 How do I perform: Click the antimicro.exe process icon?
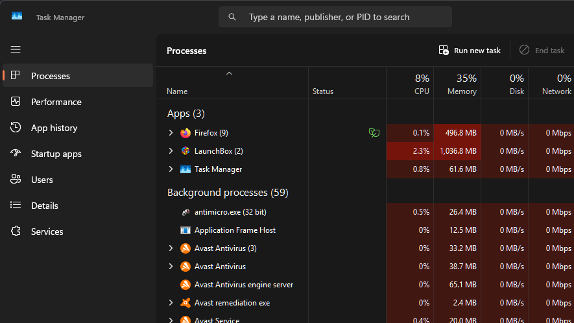coord(185,212)
